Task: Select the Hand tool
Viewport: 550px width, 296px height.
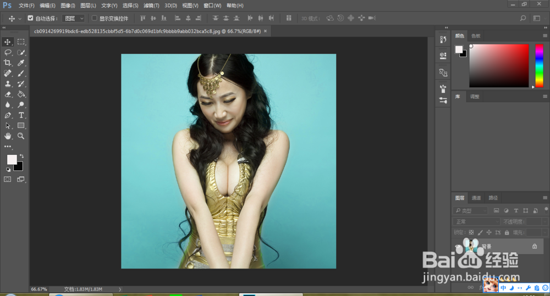Action: (7, 136)
